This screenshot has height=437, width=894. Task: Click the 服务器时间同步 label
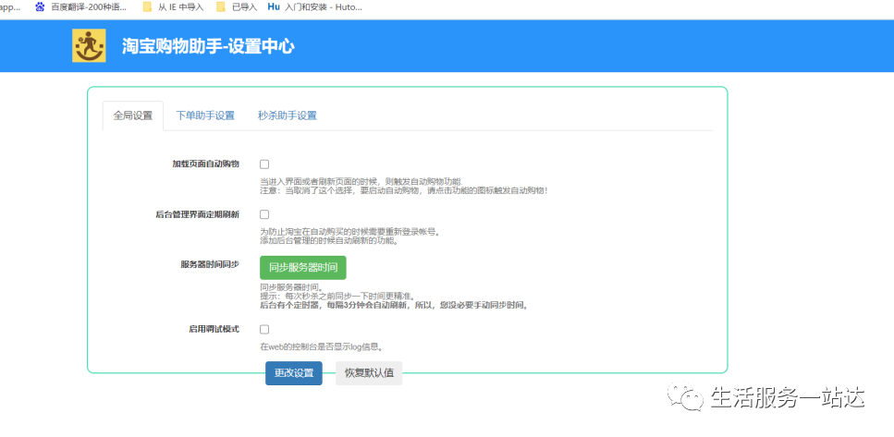tap(210, 264)
